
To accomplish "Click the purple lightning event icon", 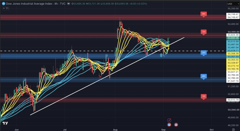I will point(169,120).
